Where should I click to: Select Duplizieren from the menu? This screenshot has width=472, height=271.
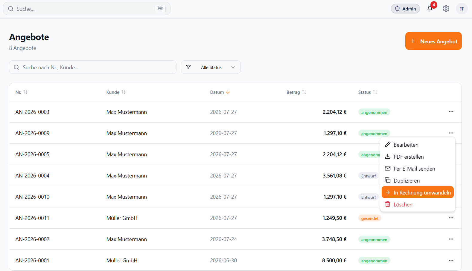click(x=418, y=180)
